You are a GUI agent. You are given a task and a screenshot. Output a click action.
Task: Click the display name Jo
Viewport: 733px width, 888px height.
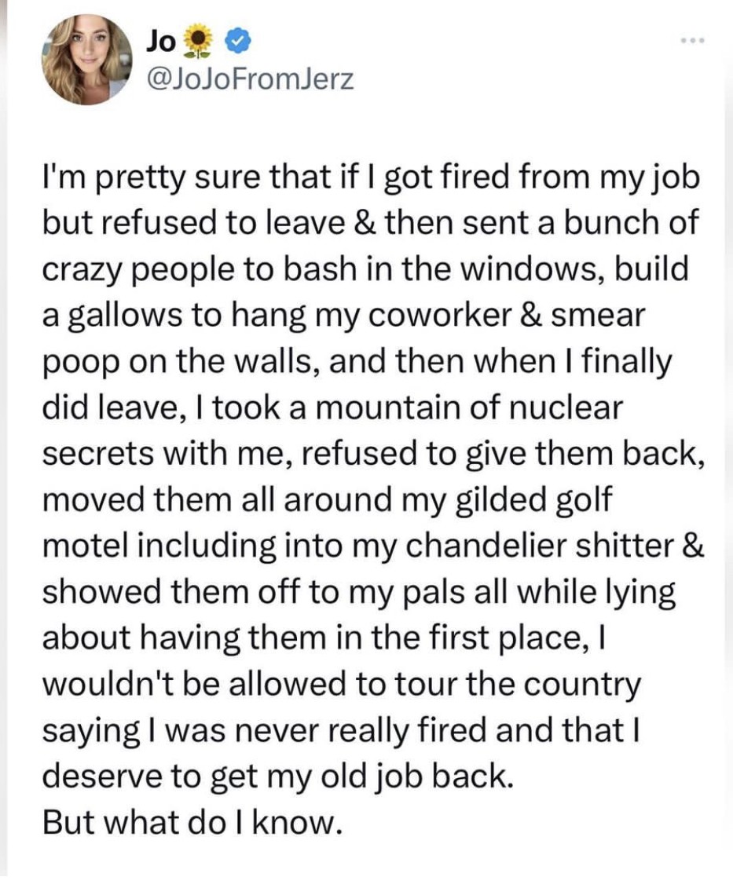[160, 42]
